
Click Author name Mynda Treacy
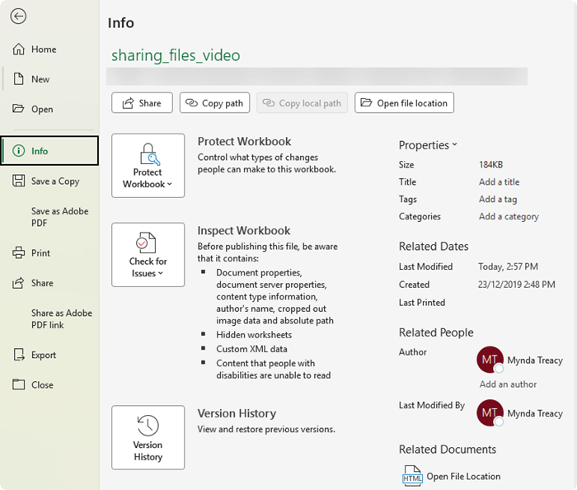point(535,360)
